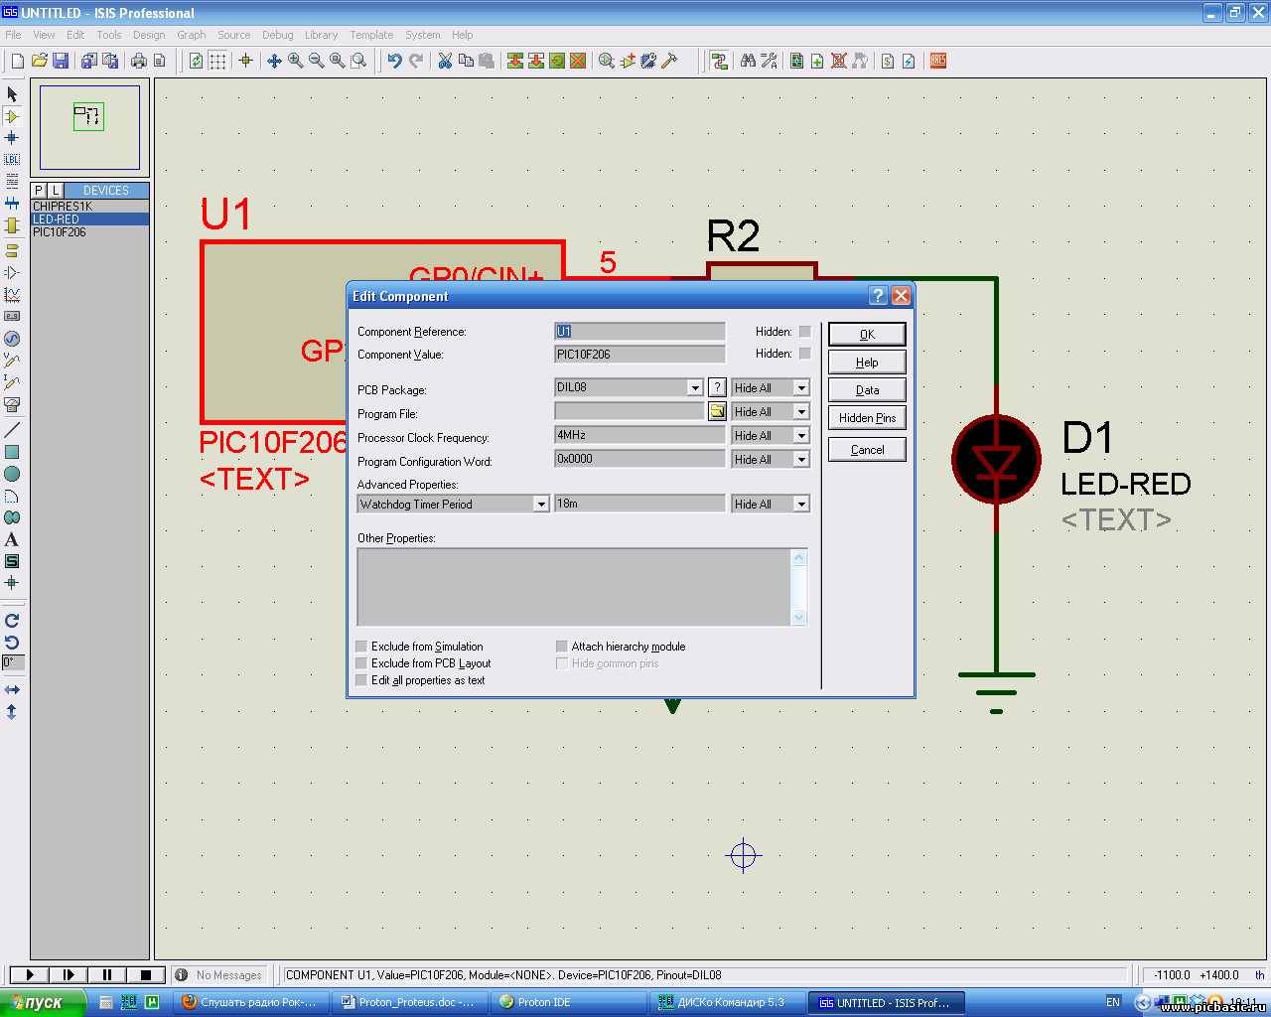Open the property assignment tool
The width and height of the screenshot is (1271, 1017).
[x=769, y=61]
